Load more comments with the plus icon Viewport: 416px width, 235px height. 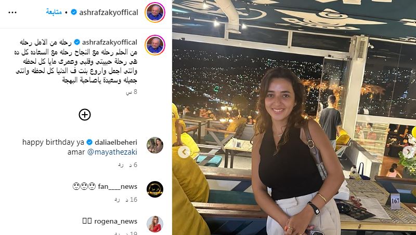[x=85, y=115]
